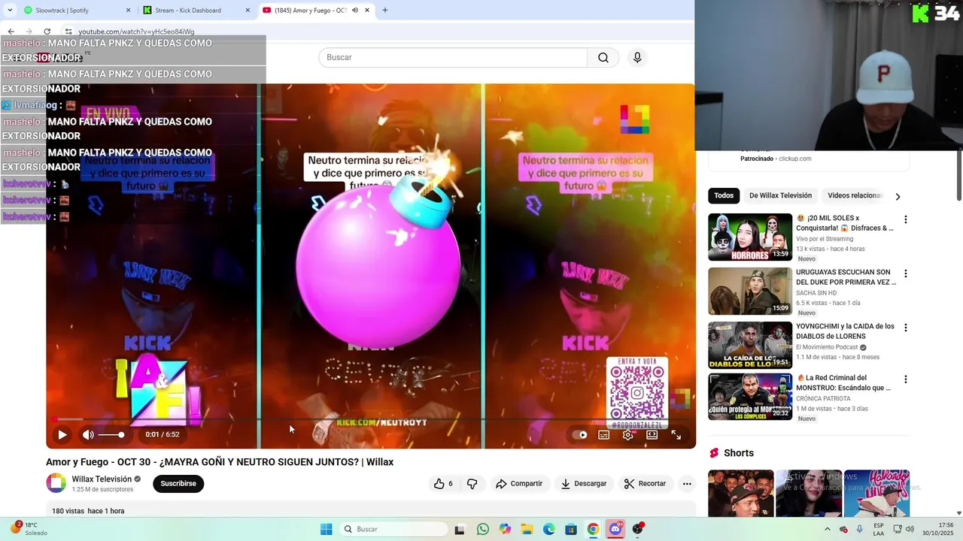
Task: Open options menu for URUGUAYAS ESCUCHAN video
Action: point(906,274)
